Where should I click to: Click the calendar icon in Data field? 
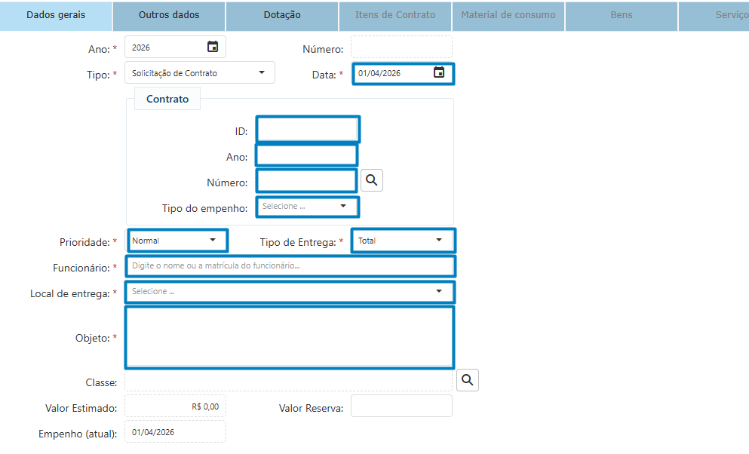tap(439, 73)
